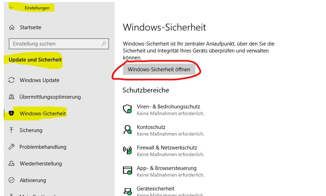Click the Kontoschutz person icon
This screenshot has height=196, width=326.
click(x=127, y=129)
